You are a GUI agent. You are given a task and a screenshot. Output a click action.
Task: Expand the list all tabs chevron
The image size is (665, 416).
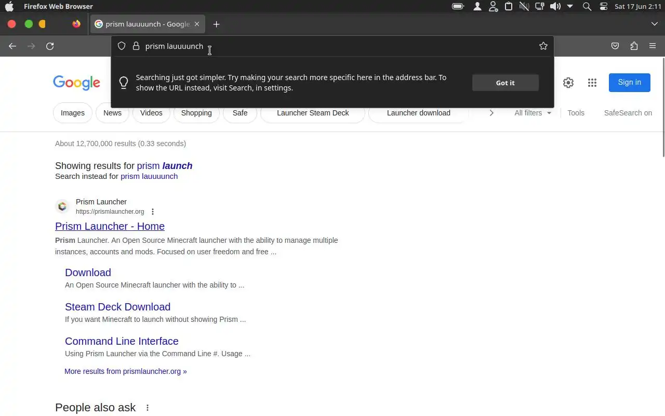[654, 24]
